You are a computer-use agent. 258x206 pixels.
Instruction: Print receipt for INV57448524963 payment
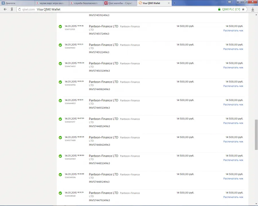[x=233, y=123]
